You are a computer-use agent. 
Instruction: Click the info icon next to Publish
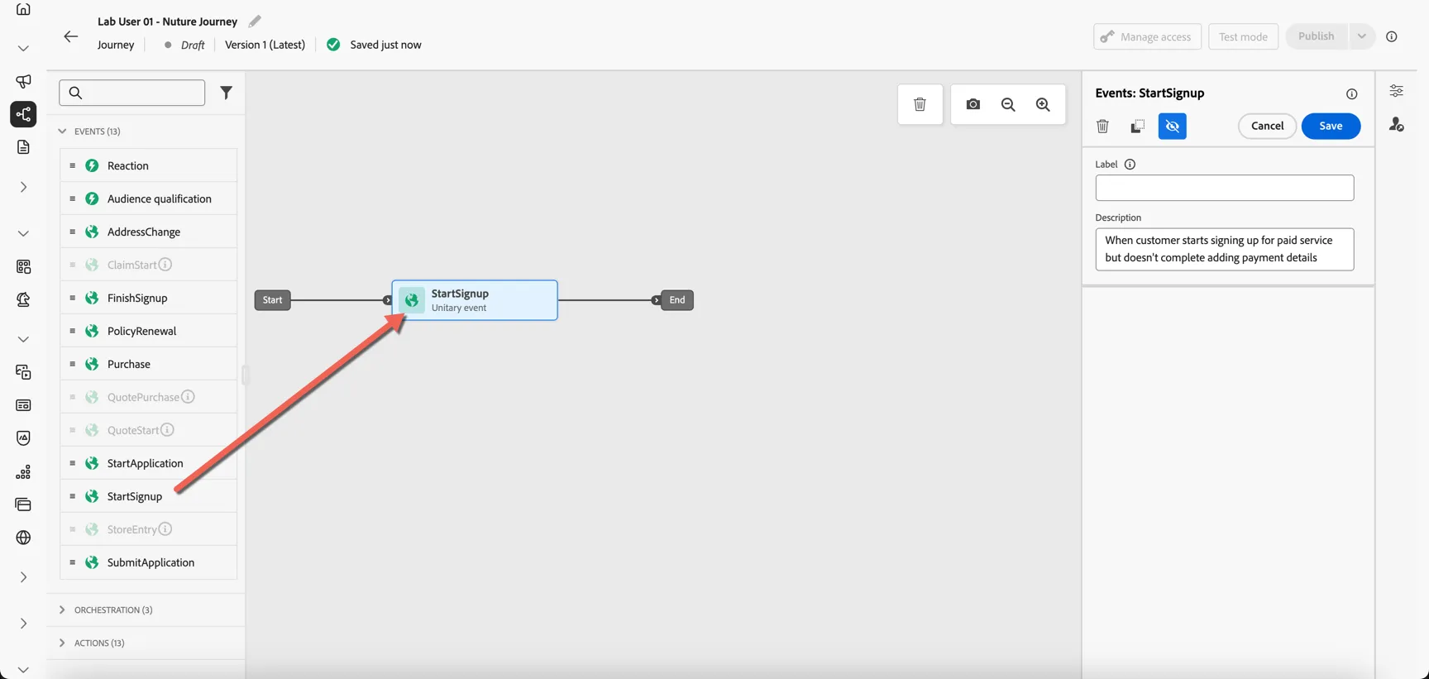click(1392, 36)
